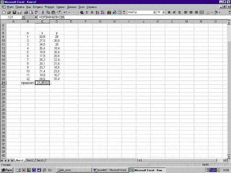The image size is (231, 173).
Task: Select cell C21 with average value
Action: 42,82
